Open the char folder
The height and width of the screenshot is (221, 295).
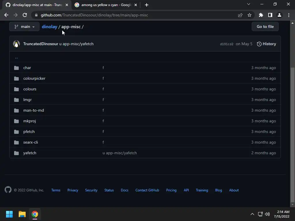pos(27,68)
